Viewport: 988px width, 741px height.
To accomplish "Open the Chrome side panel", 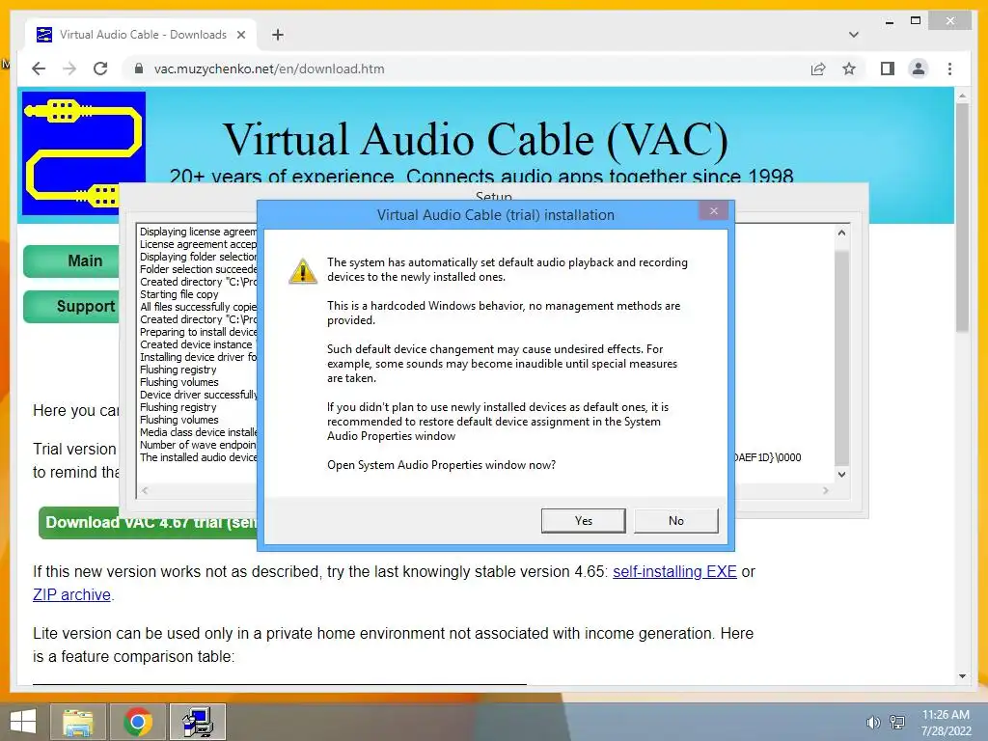I will [x=888, y=69].
